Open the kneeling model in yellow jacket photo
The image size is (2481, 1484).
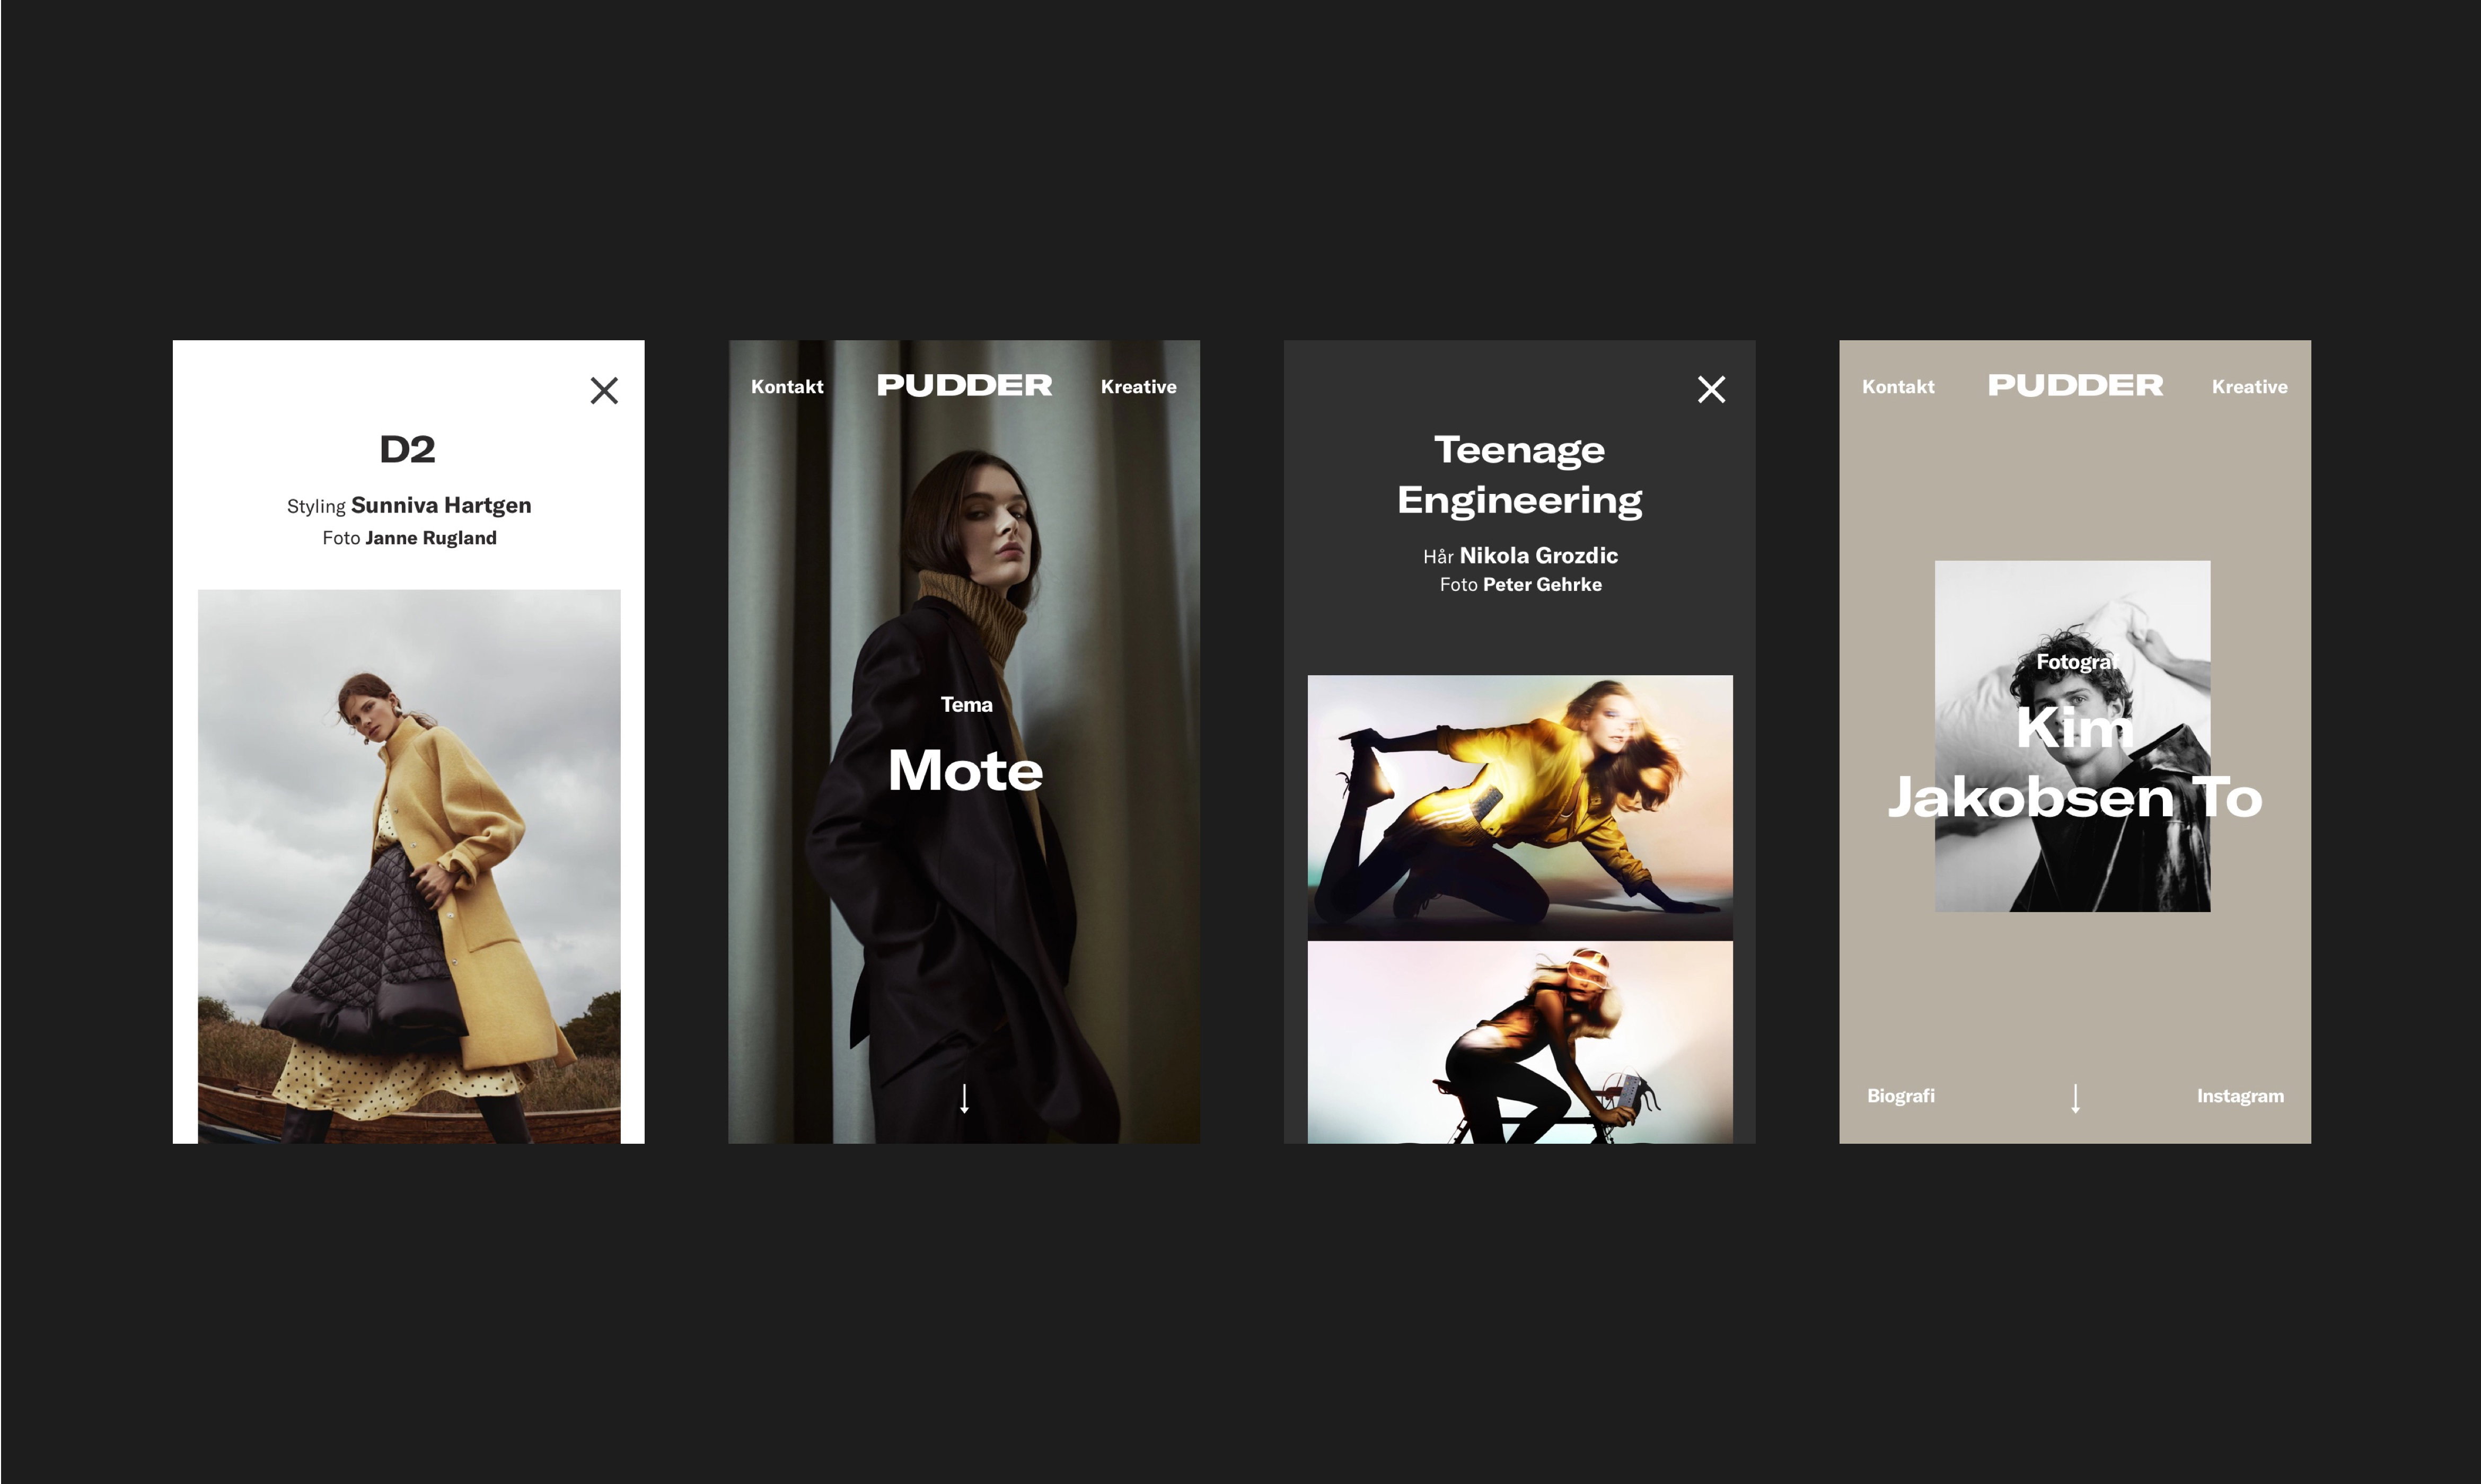tap(1520, 807)
